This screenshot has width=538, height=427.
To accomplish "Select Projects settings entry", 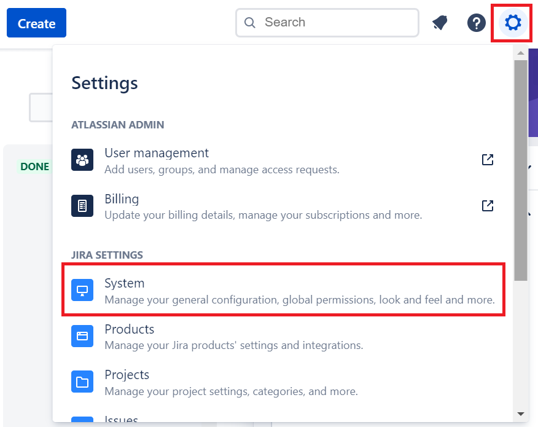I will (x=127, y=375).
